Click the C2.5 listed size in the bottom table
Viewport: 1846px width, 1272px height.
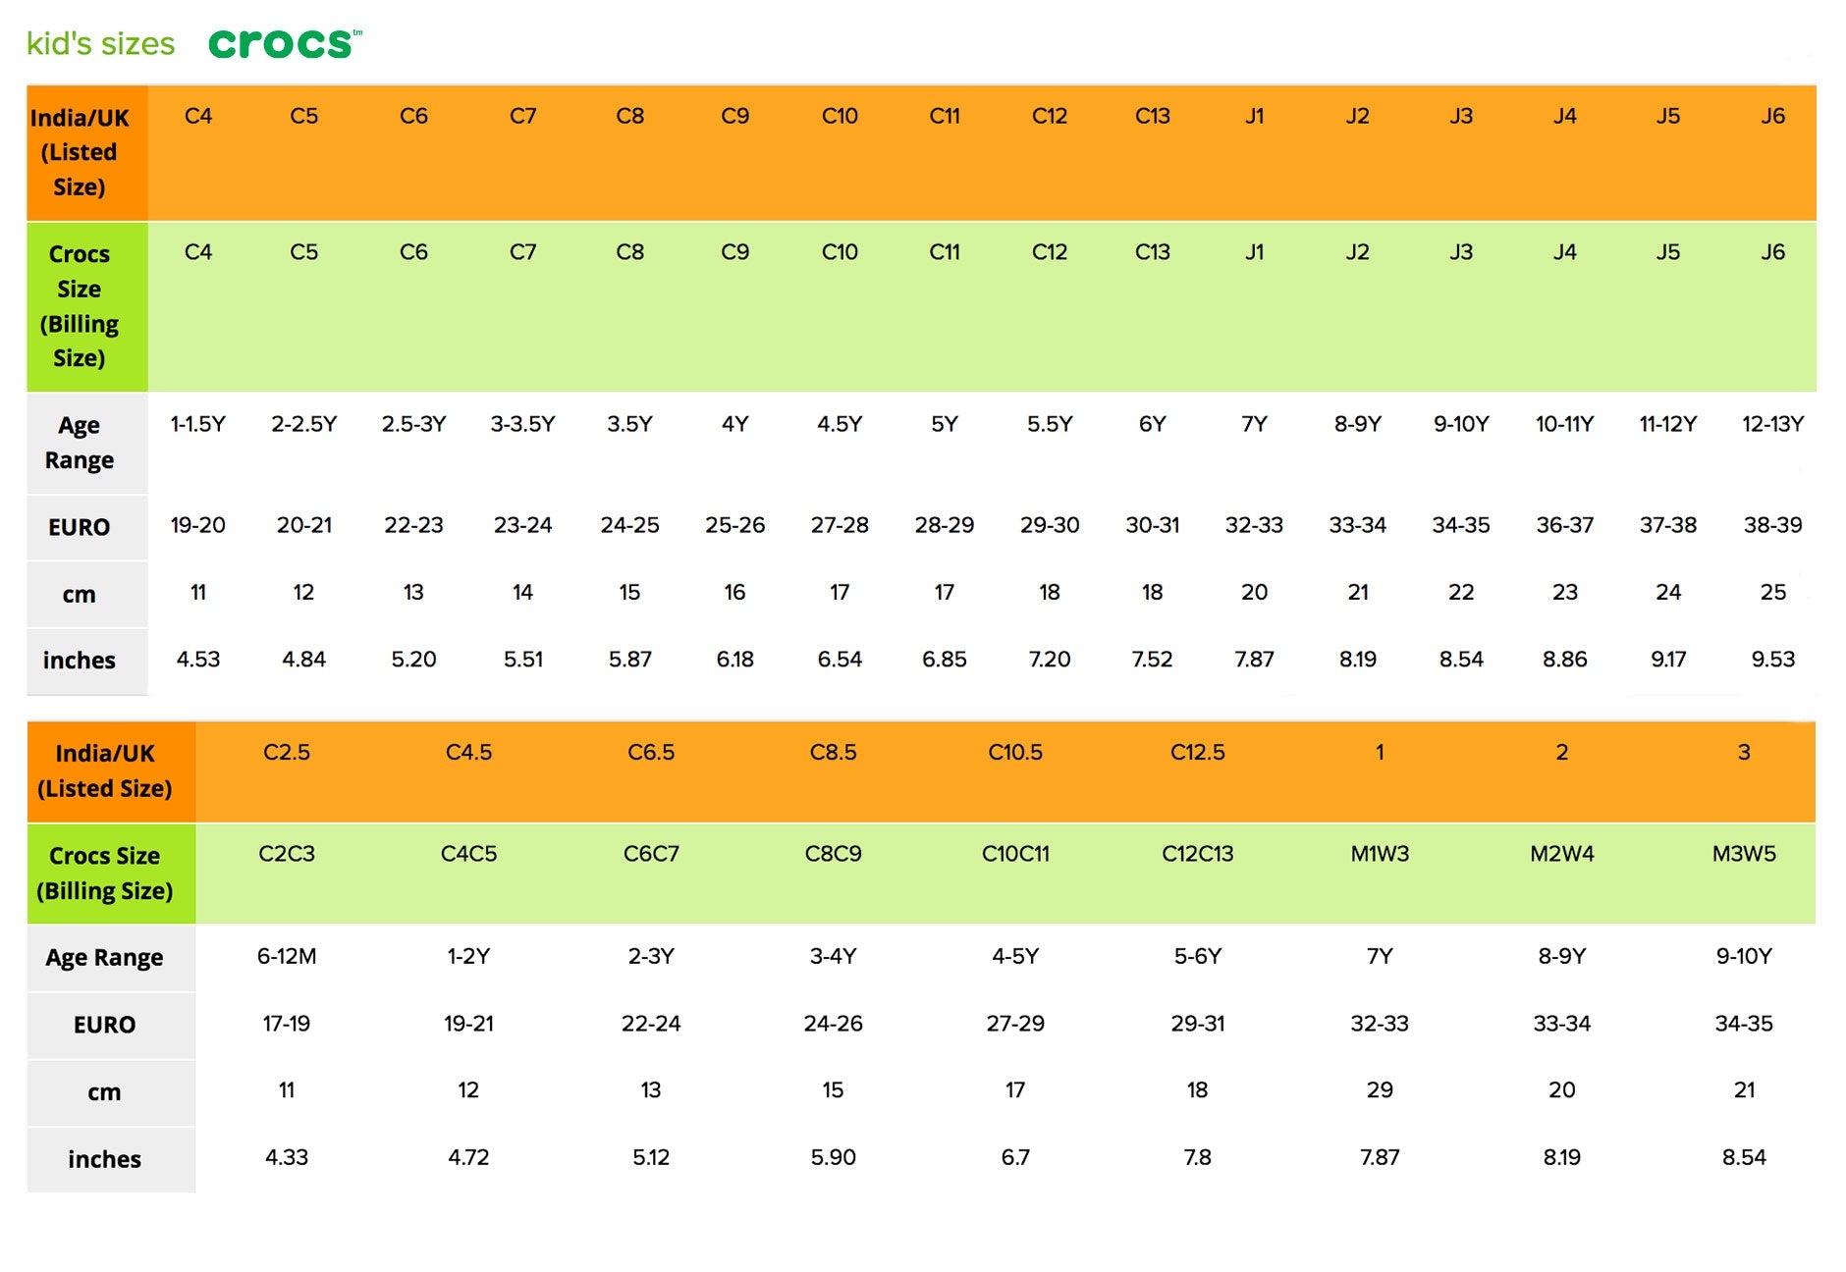click(290, 753)
